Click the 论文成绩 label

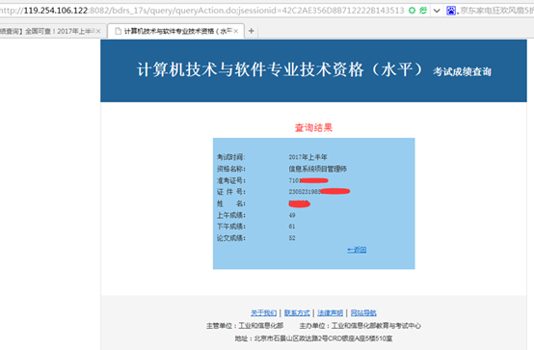[x=231, y=238]
